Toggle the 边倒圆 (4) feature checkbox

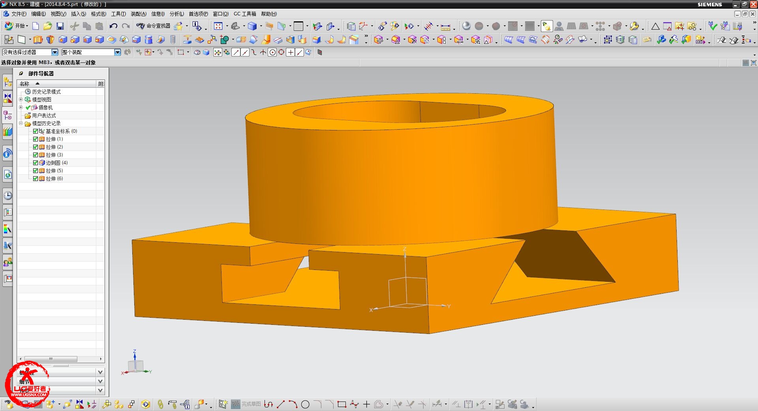(36, 163)
